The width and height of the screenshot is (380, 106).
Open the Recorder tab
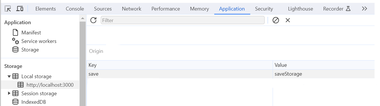pos(337,9)
